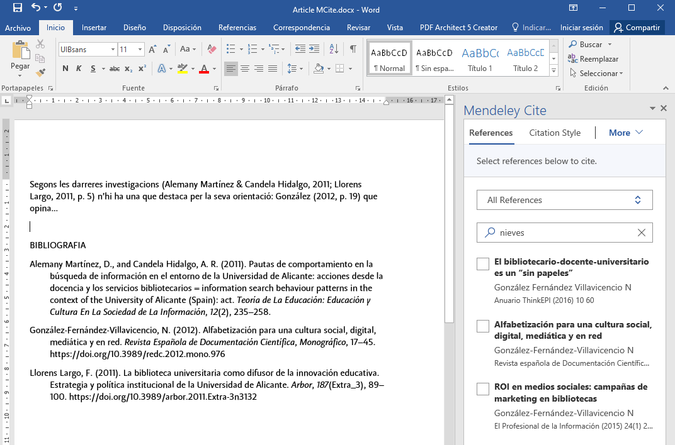The image size is (675, 445).
Task: Decrease the paragraph indent
Action: [x=300, y=49]
